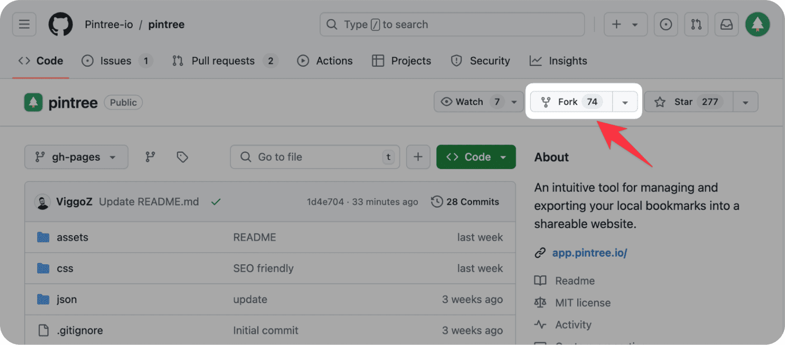Viewport: 785px width, 345px height.
Task: Open the tags icon
Action: coord(182,157)
